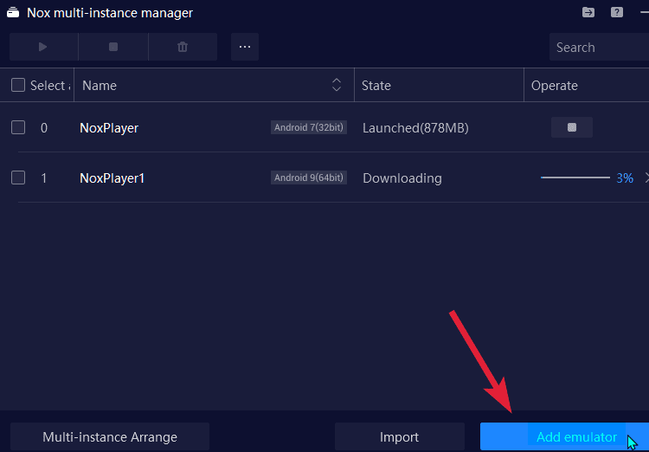Delete selected instances with the trash icon
649x452 pixels.
(183, 47)
